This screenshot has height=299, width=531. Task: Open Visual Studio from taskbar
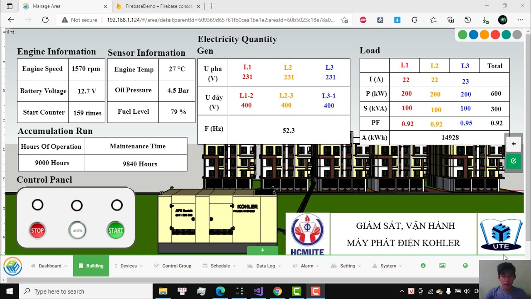point(258,292)
